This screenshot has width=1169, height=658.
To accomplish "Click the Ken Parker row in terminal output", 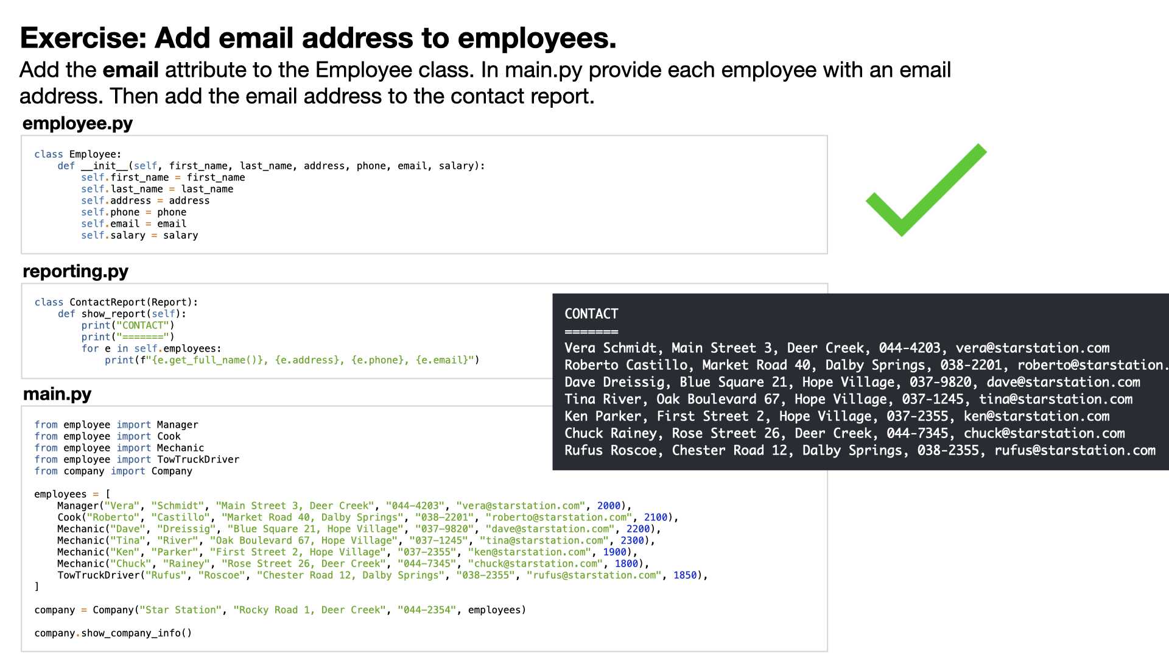I will (837, 417).
